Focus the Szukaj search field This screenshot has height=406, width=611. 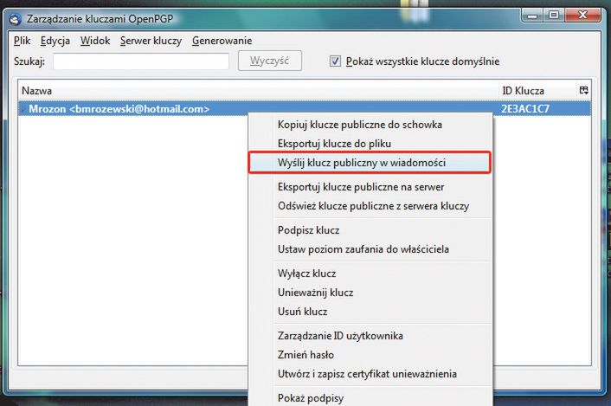[x=141, y=61]
